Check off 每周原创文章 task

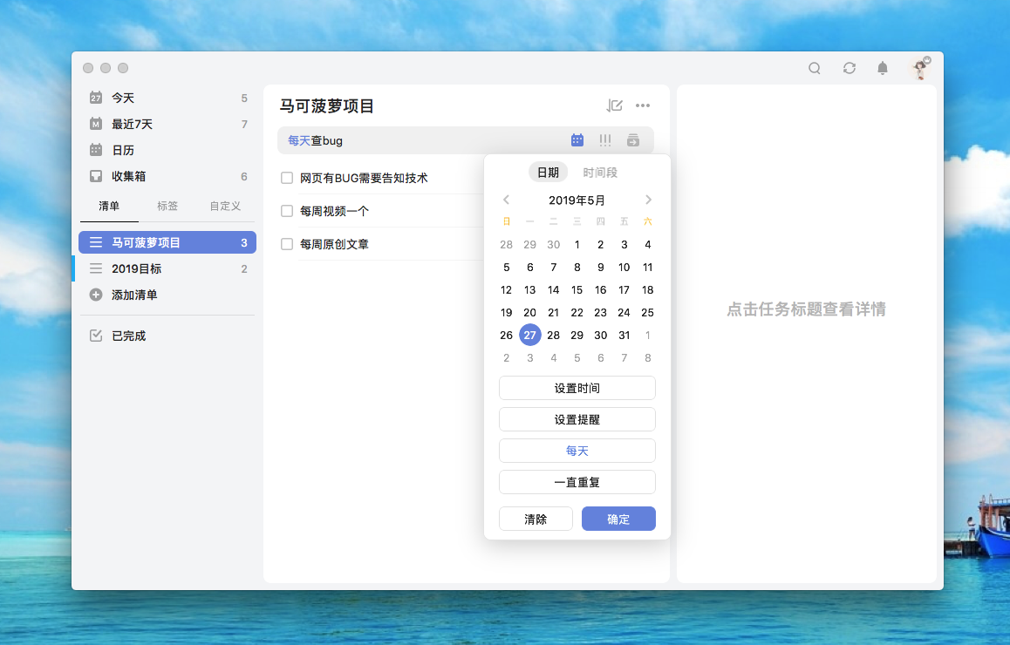(x=287, y=244)
